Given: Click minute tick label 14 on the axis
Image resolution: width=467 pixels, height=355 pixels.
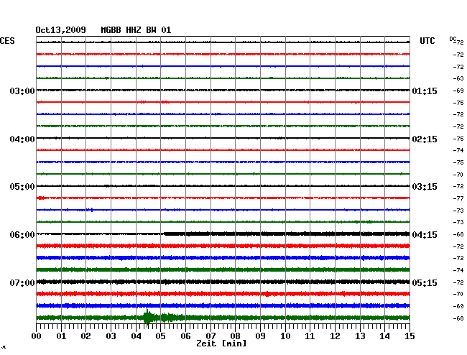Looking at the screenshot, I should pos(384,336).
